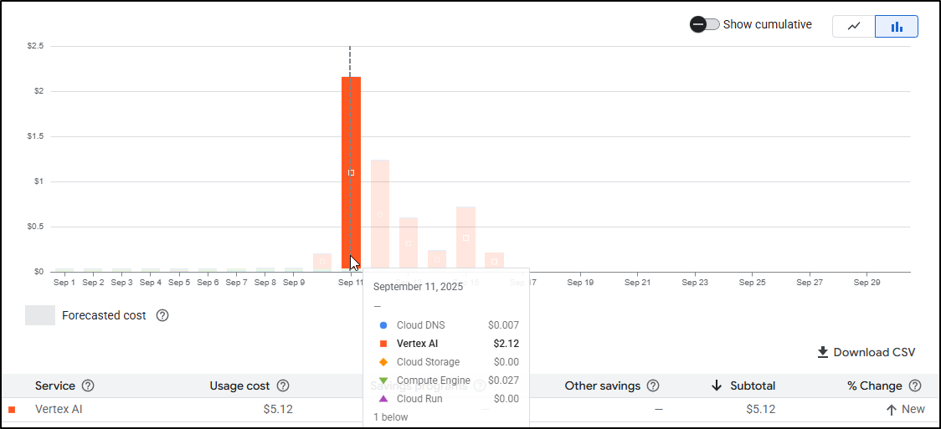Sort table by % Change column header
The width and height of the screenshot is (941, 429).
point(874,386)
